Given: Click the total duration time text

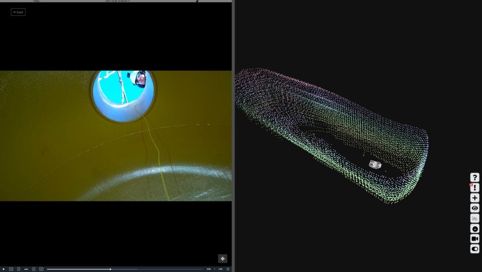Looking at the screenshot, I should 221,269.
